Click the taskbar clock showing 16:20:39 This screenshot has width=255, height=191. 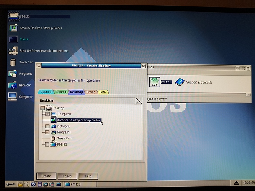click(248, 183)
